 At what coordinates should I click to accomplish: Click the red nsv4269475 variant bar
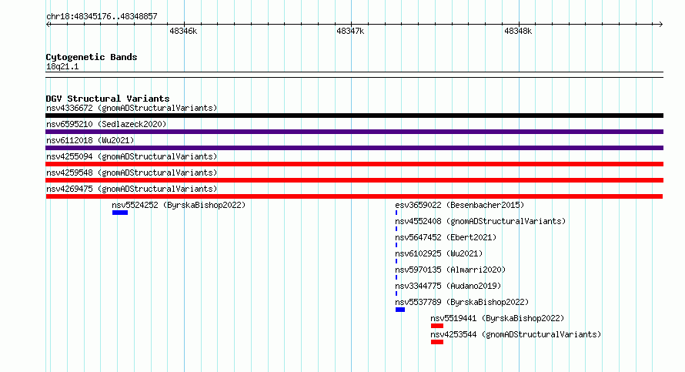[354, 196]
